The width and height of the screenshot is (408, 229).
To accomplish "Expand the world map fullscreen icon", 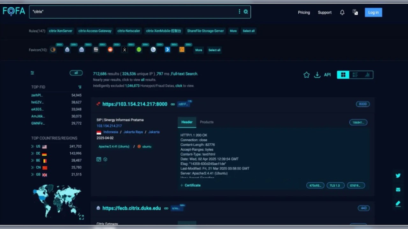I will pyautogui.click(x=81, y=217).
